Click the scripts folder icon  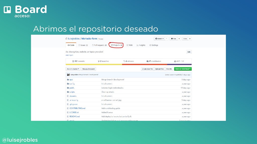[x=68, y=92]
